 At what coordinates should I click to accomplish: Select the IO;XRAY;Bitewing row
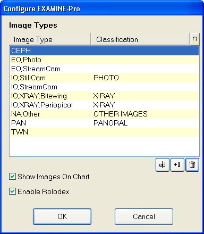pos(104,96)
